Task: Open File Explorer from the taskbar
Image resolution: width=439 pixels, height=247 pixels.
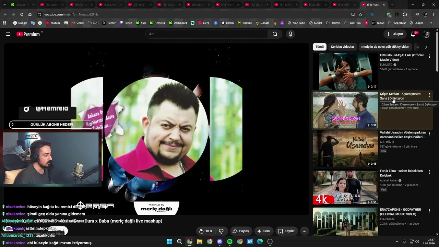Action: 200,242
